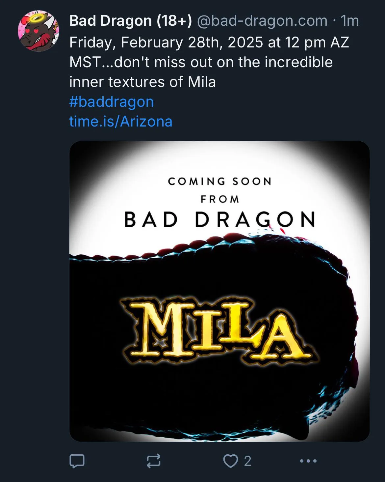Click the BAD DRAGON title in the image
This screenshot has width=385, height=482.
(219, 219)
